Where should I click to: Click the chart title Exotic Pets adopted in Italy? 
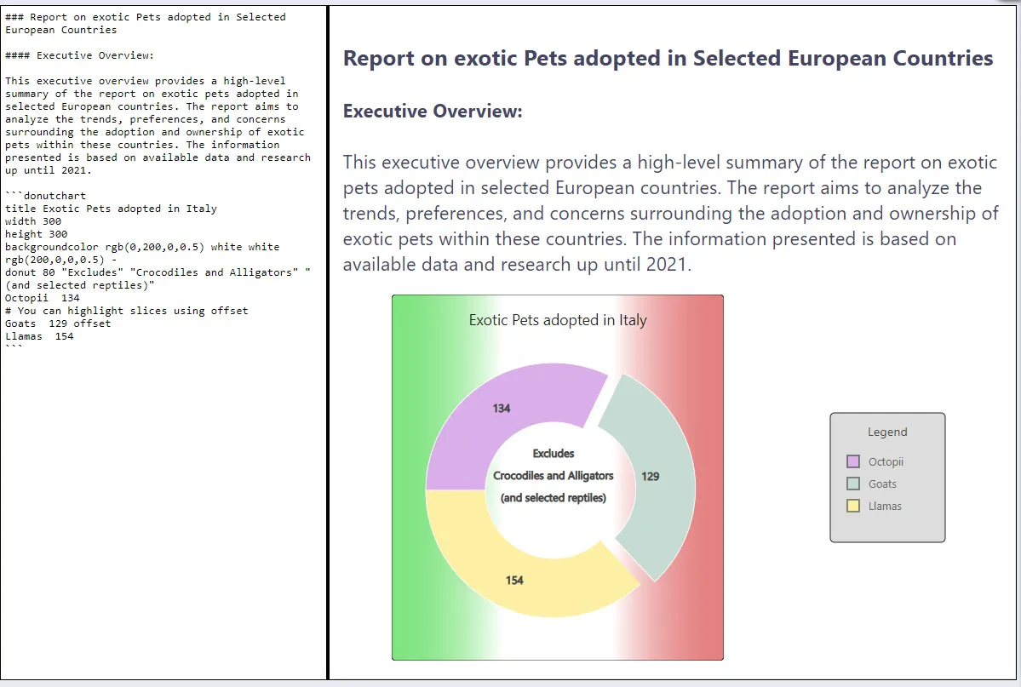coord(558,320)
